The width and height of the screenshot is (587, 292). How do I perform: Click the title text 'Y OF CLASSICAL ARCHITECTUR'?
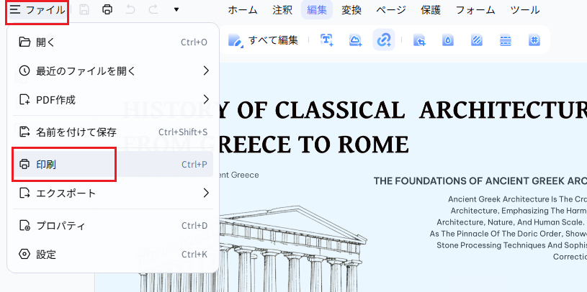point(403,110)
